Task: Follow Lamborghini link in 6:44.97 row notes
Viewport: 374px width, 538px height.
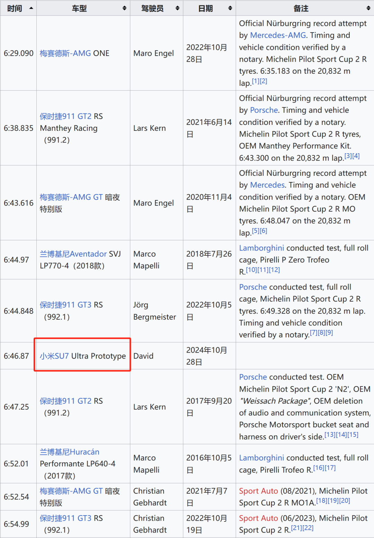Action: (x=261, y=248)
